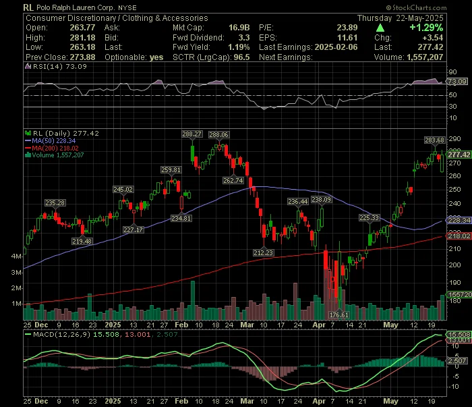Click the 262.74 price label

tap(233, 180)
